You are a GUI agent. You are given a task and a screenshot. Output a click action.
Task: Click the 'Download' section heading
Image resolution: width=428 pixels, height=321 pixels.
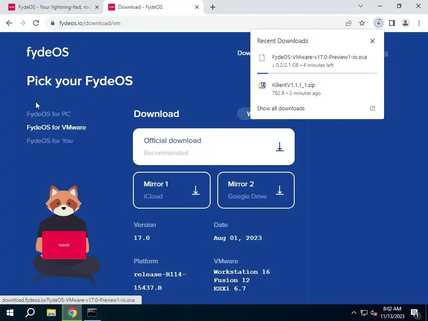[x=156, y=114]
